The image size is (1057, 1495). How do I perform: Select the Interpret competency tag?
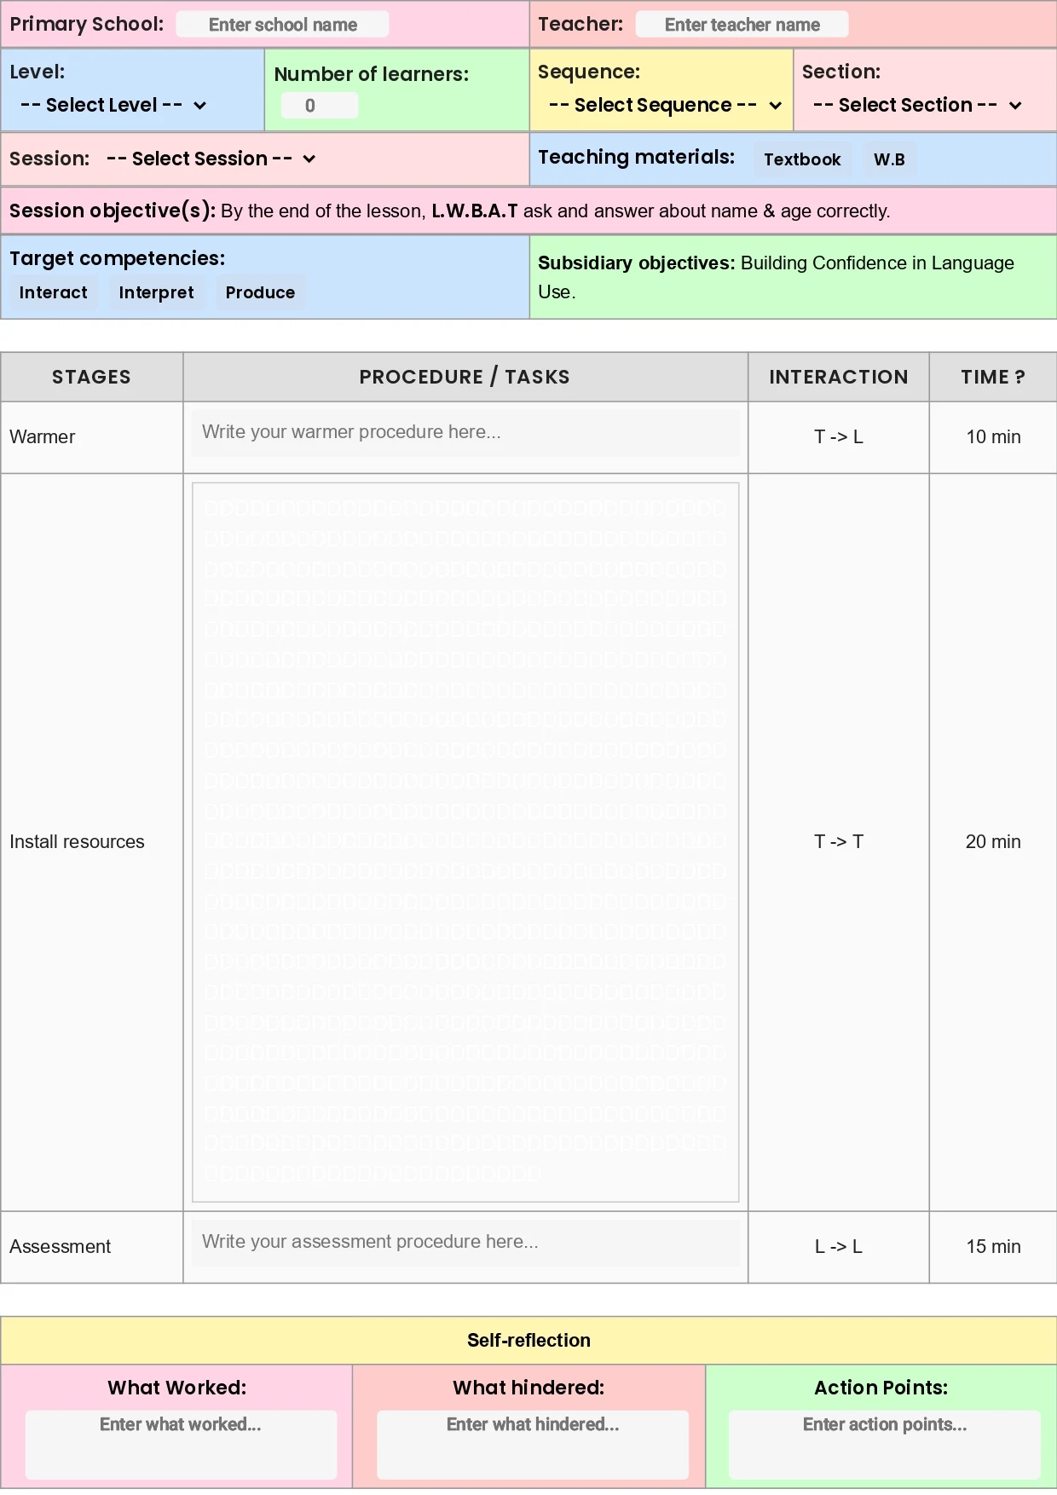(x=156, y=293)
